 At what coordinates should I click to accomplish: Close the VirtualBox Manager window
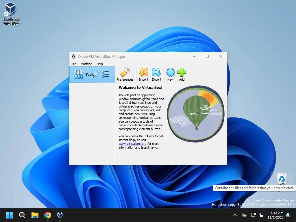(221, 56)
